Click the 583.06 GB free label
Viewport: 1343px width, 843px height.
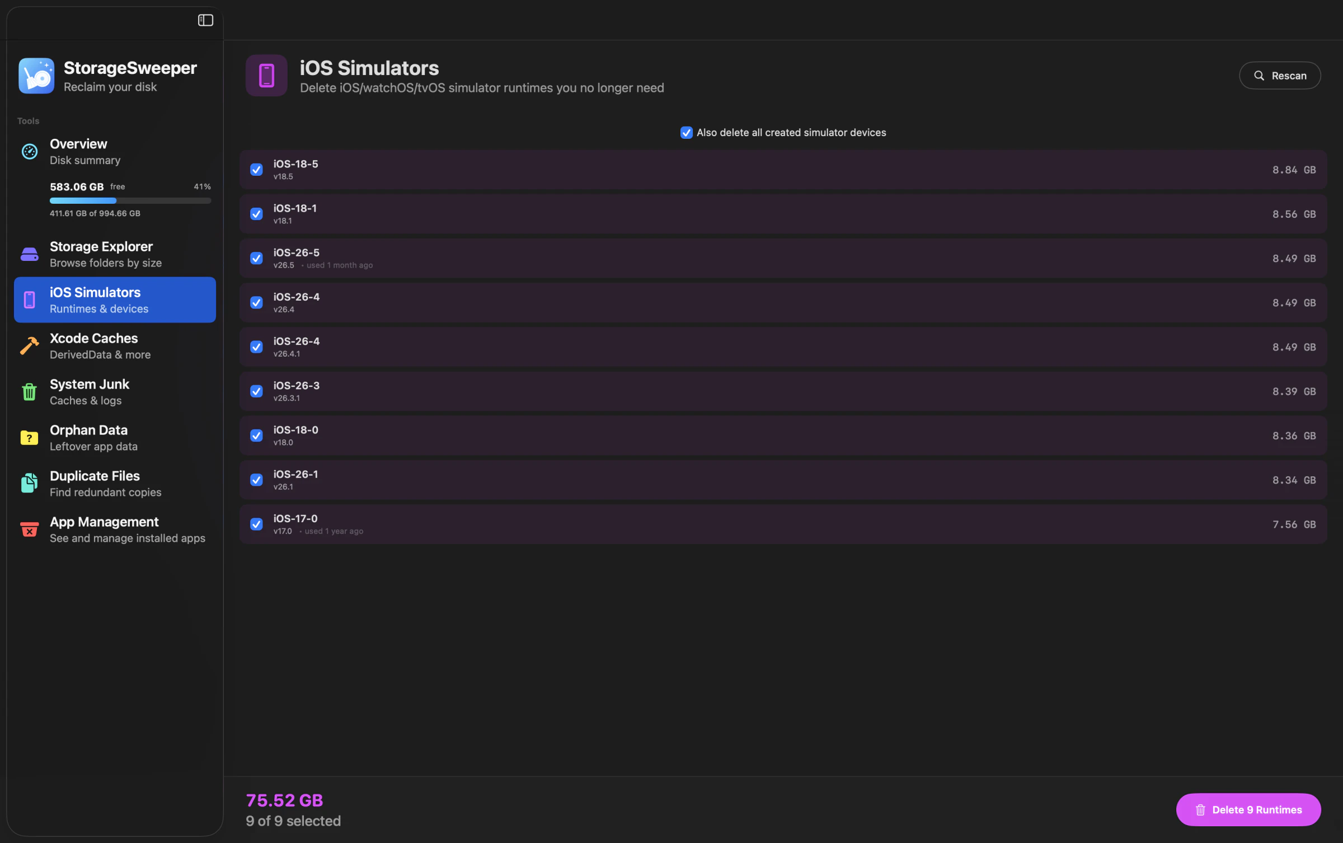[87, 186]
